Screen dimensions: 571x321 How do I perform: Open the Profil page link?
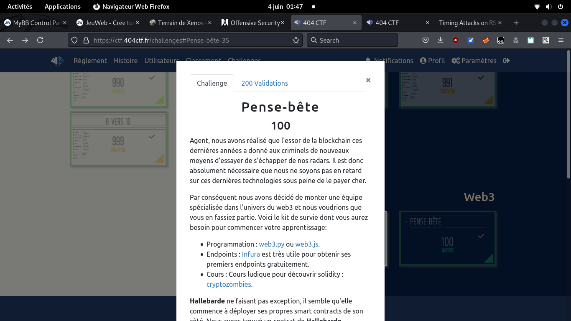click(432, 61)
